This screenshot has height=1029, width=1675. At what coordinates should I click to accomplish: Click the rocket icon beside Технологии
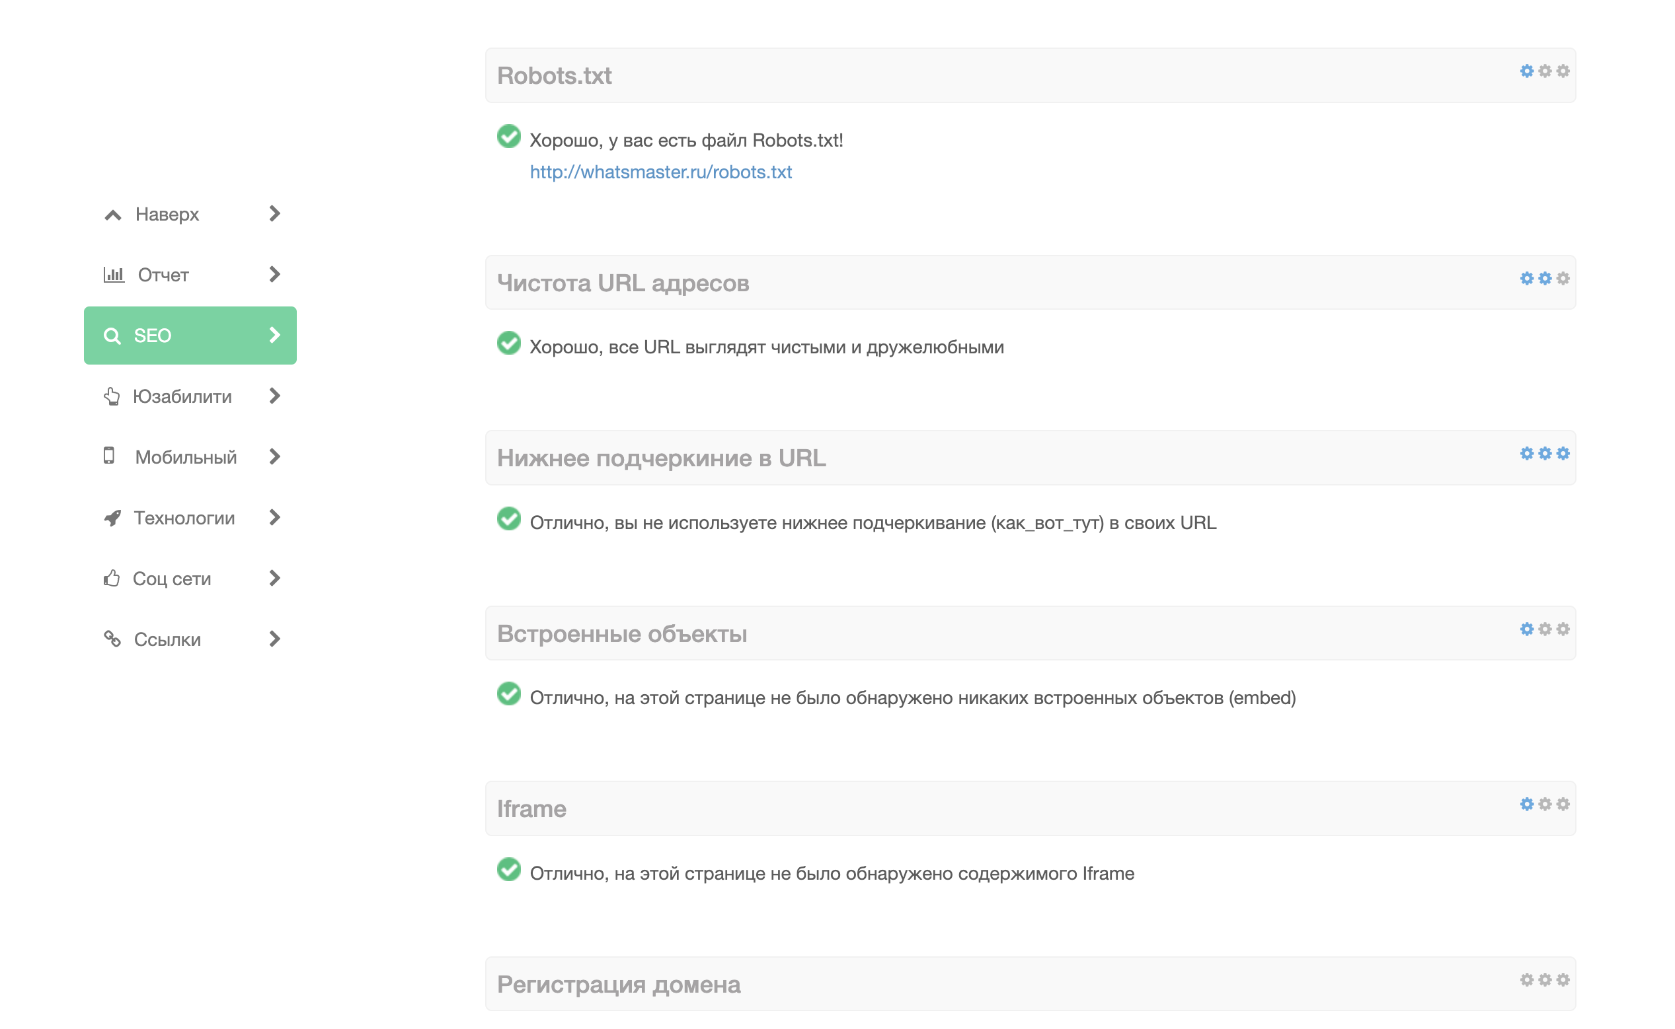(112, 518)
